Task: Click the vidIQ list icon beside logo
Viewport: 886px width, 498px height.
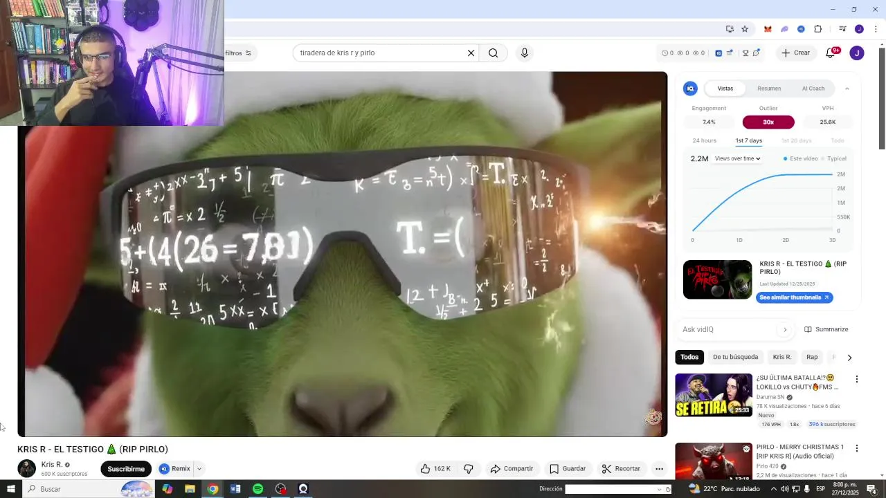Action: [730, 53]
